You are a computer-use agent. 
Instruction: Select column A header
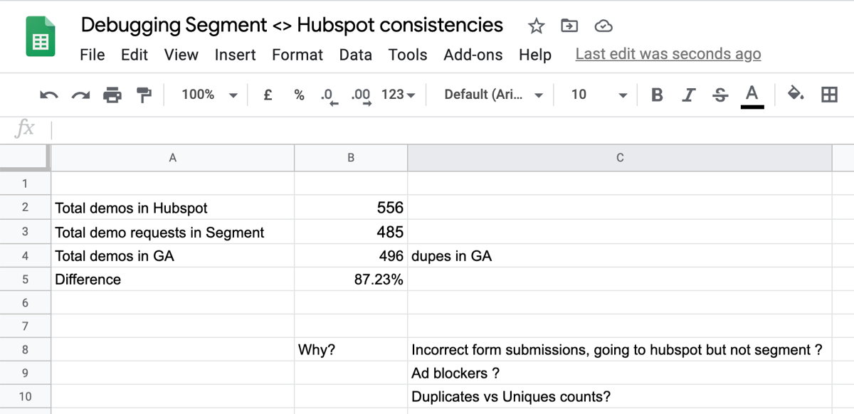tap(172, 158)
